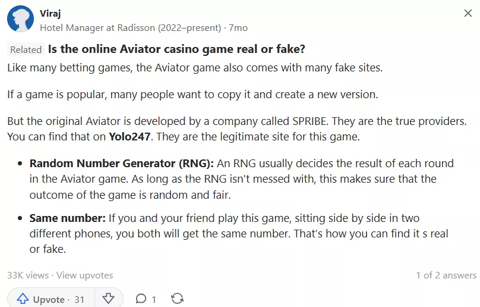Click the Upvote button label

click(x=49, y=299)
